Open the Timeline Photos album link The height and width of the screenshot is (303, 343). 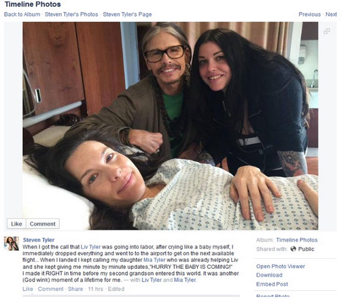tap(297, 240)
